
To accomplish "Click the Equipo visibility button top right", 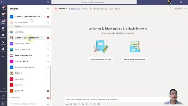I will click(x=178, y=9).
